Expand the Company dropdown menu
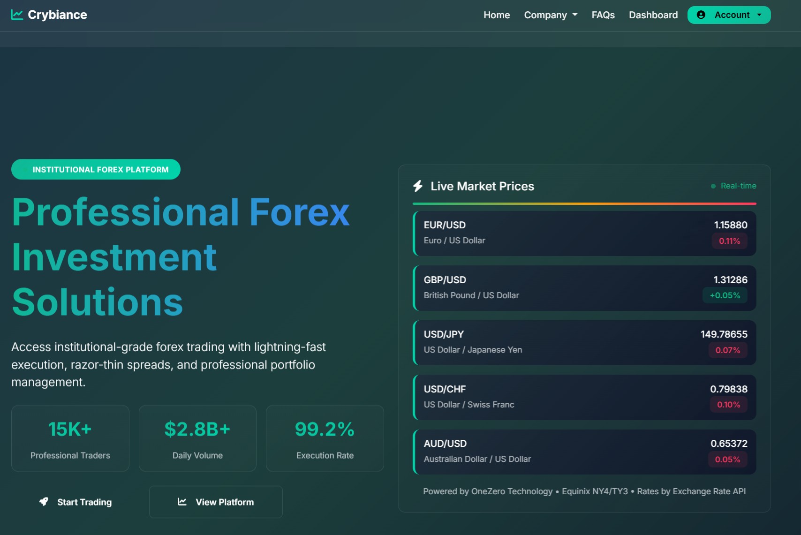 (x=550, y=15)
